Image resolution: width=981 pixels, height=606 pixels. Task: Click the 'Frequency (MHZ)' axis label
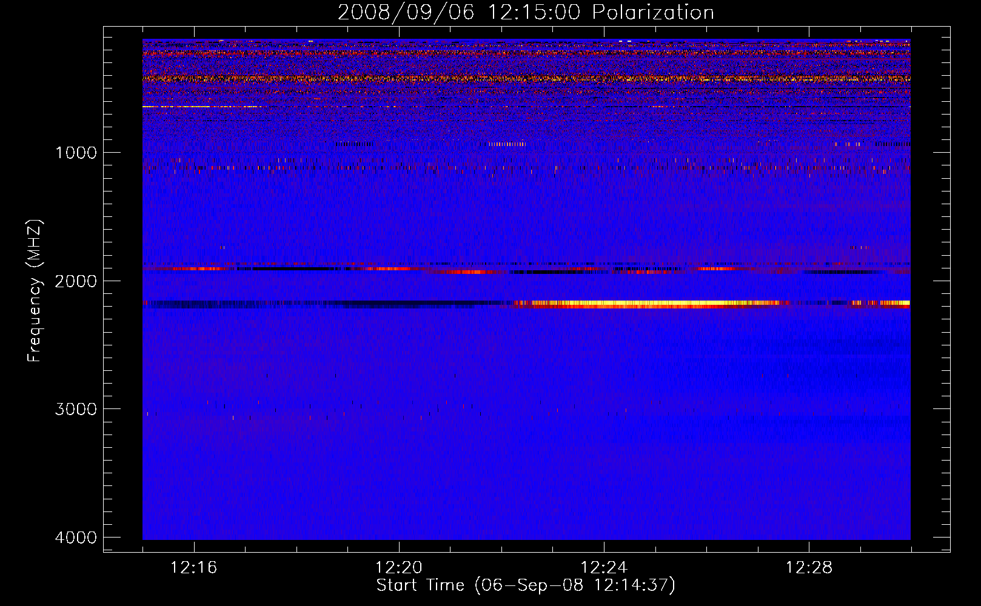(35, 291)
